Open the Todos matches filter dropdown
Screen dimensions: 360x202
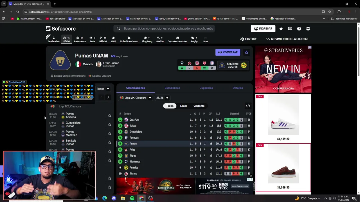[103, 89]
